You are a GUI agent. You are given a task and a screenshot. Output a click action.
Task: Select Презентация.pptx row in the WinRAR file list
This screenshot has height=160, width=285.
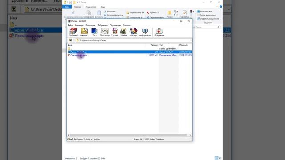[130, 55]
